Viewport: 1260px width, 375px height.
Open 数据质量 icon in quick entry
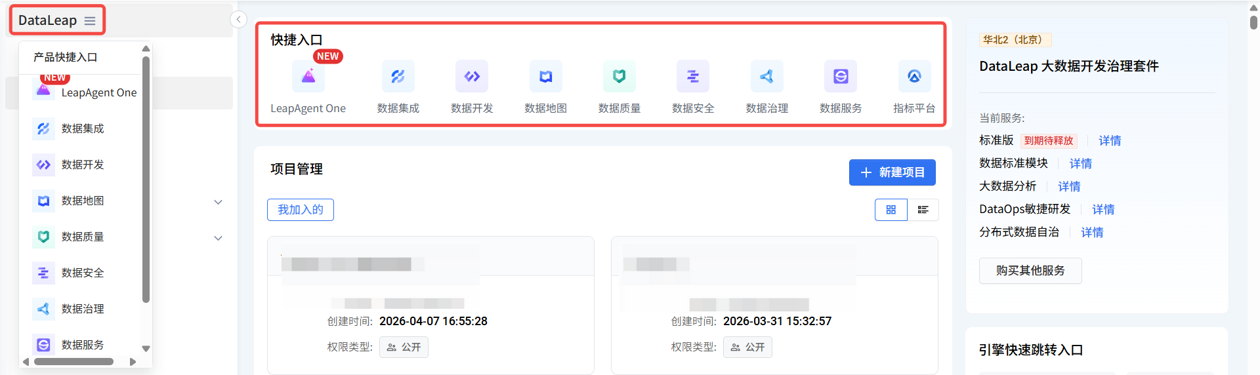[x=619, y=76]
